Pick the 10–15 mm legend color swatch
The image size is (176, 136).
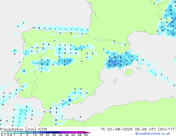pos(37,132)
